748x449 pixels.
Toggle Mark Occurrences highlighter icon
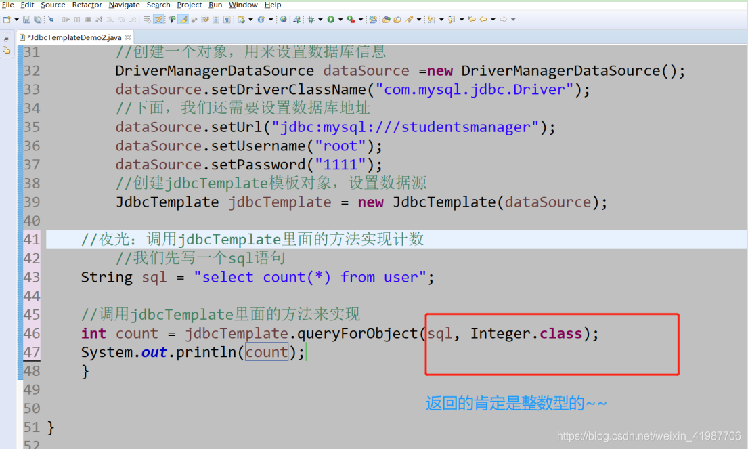183,20
